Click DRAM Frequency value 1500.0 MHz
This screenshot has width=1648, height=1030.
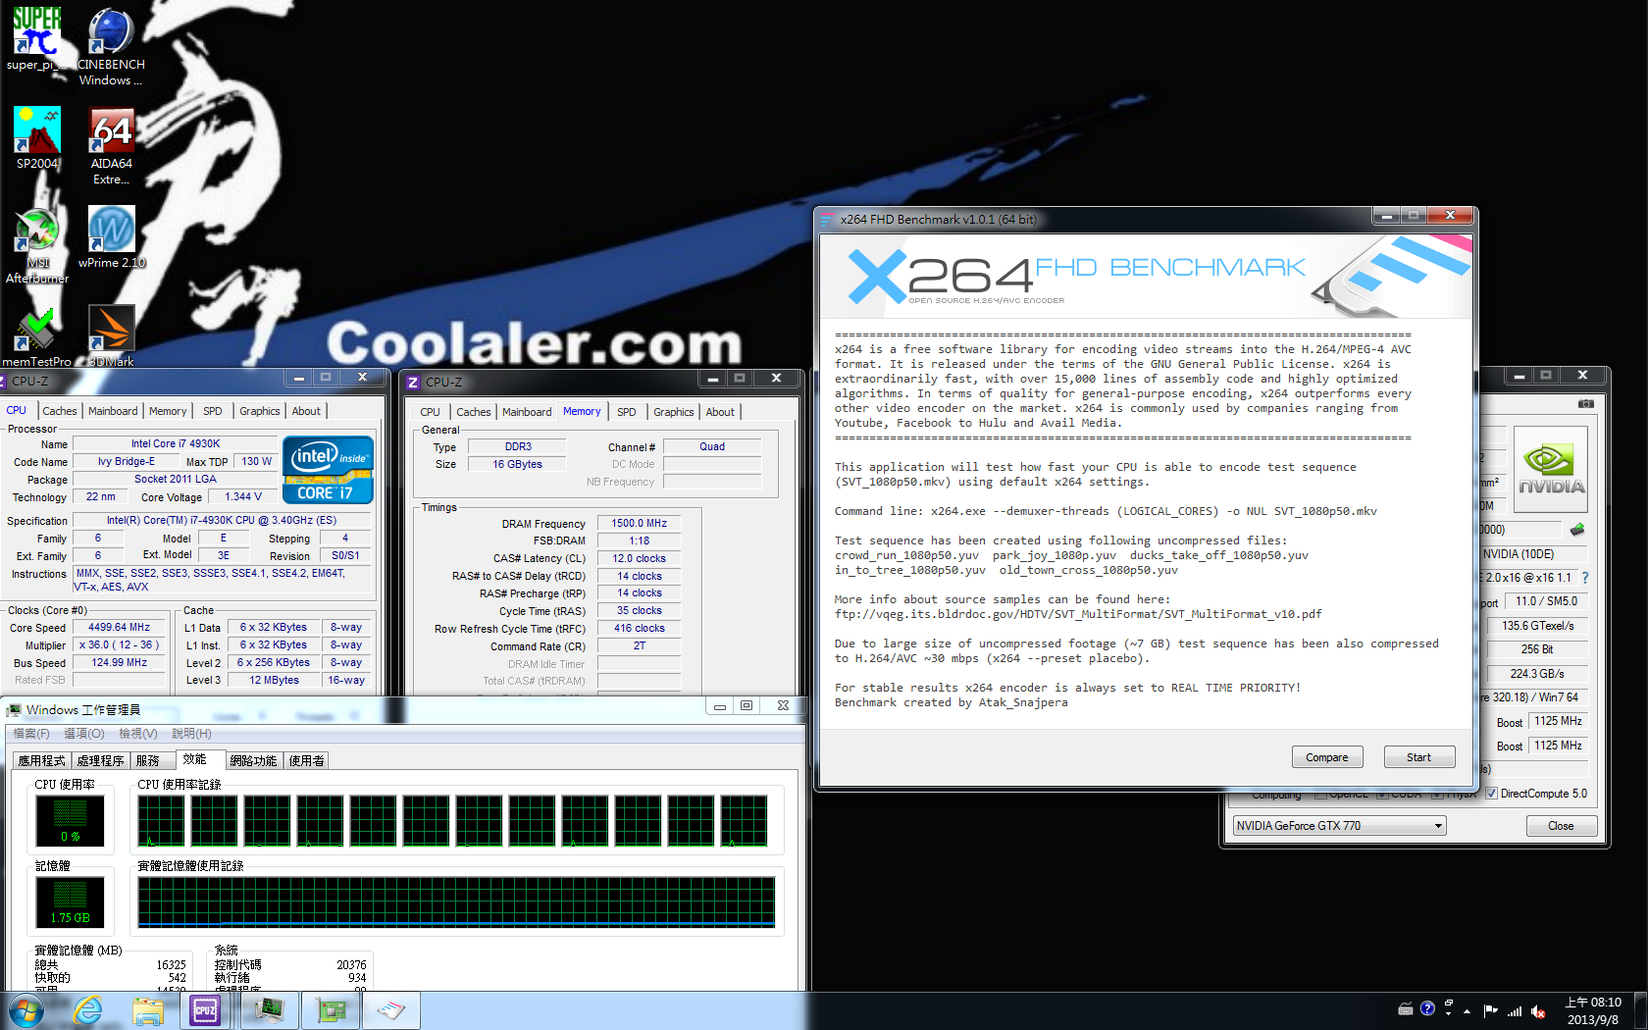coord(639,523)
